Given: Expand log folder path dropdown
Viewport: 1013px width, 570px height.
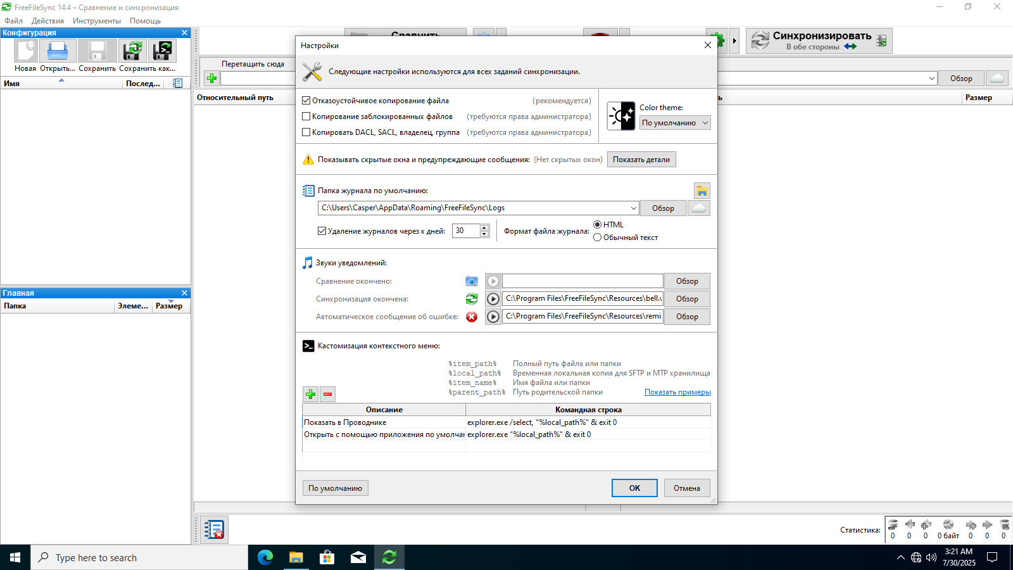Looking at the screenshot, I should pyautogui.click(x=633, y=208).
